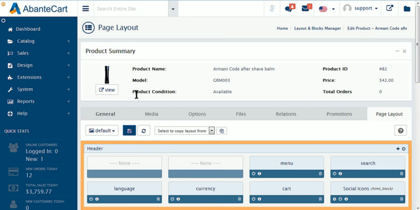Toggle the search block power switch
The image size is (420, 210).
pos(335,174)
